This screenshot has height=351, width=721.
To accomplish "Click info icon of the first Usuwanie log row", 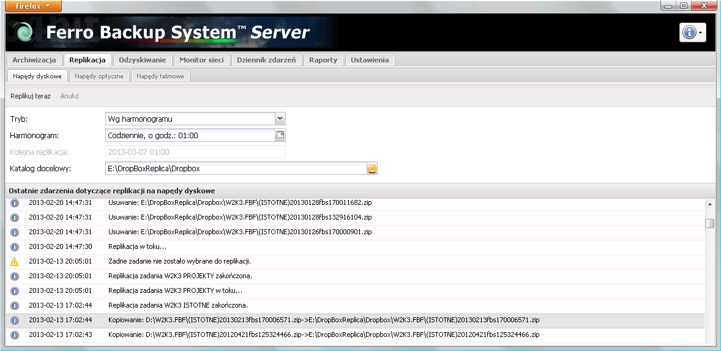I will pyautogui.click(x=15, y=203).
